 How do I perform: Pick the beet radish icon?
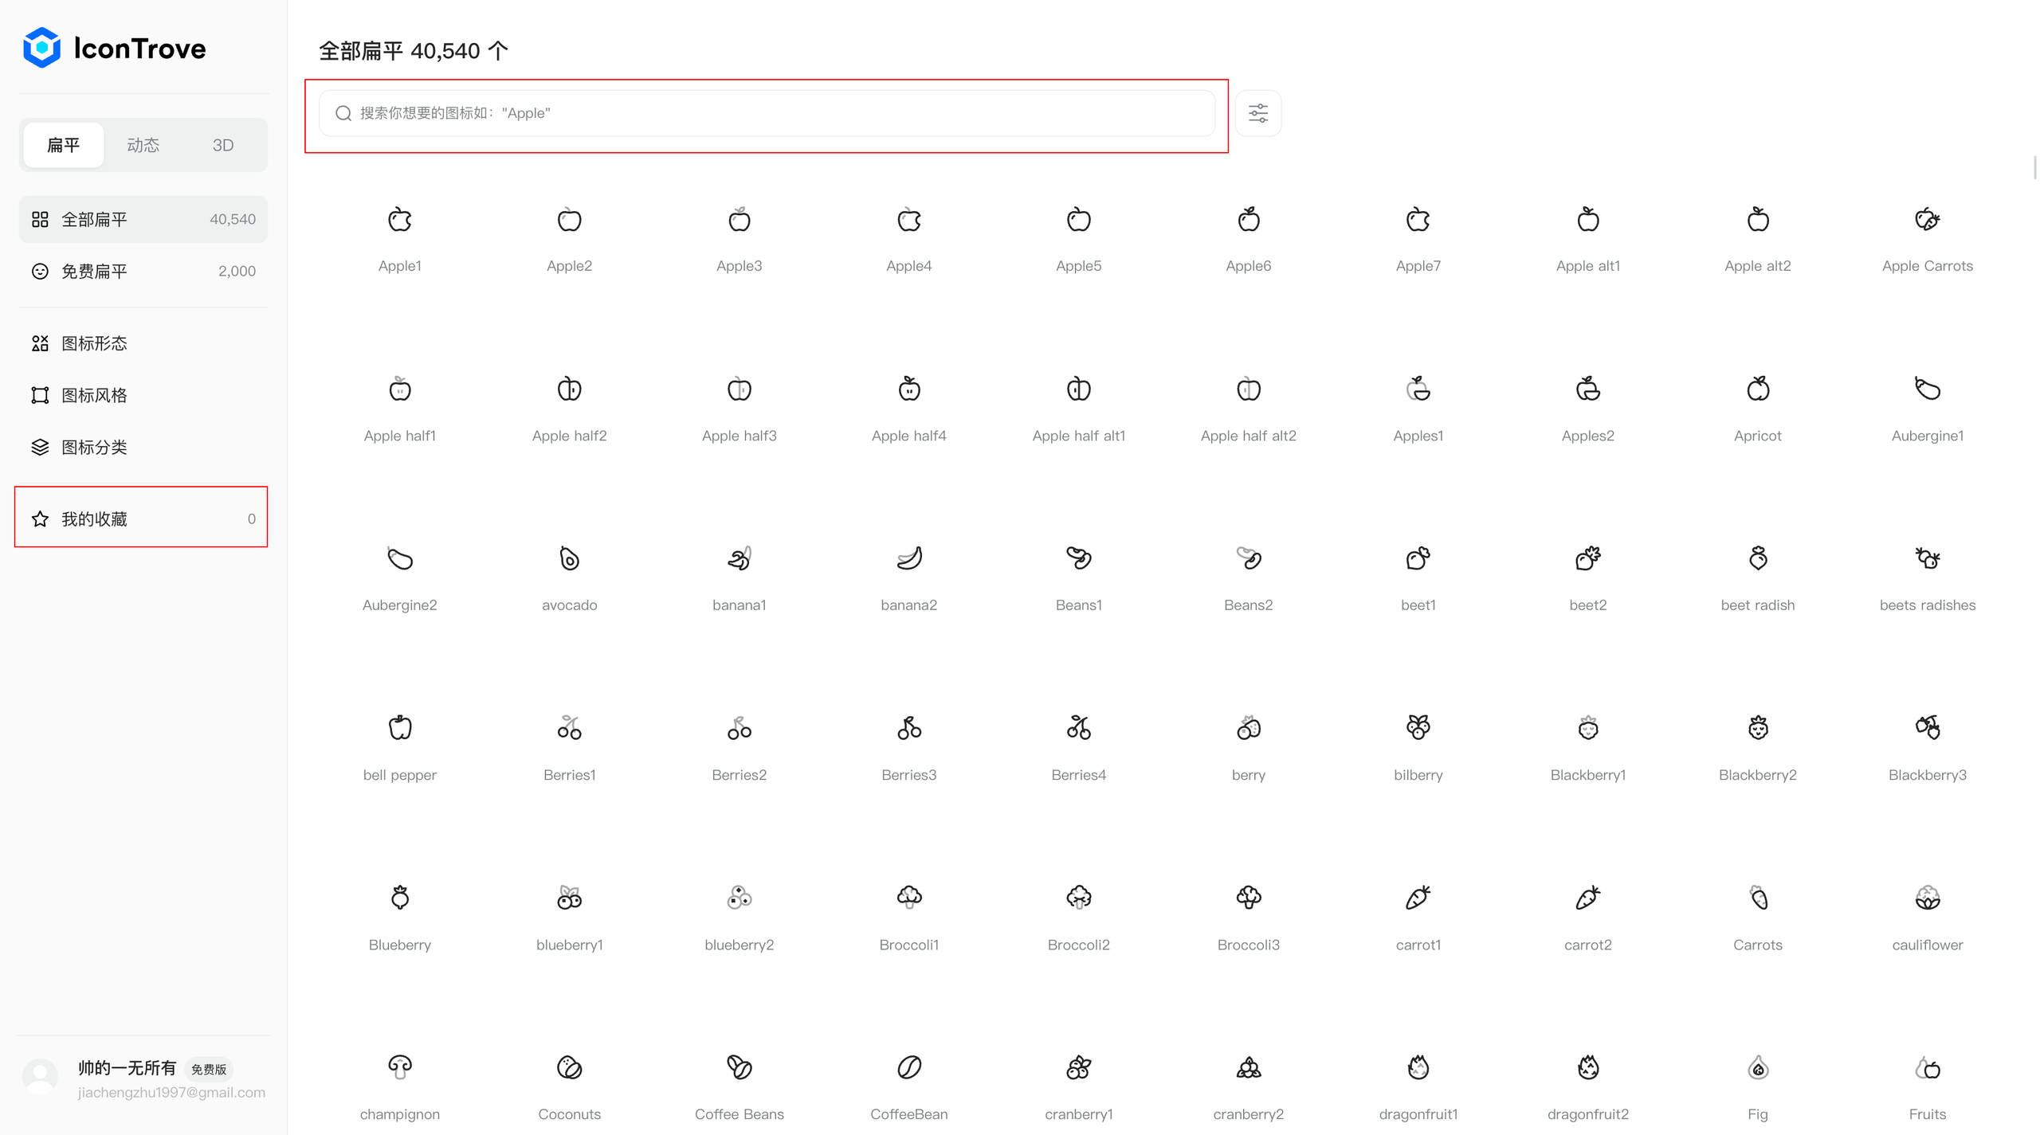(1758, 558)
